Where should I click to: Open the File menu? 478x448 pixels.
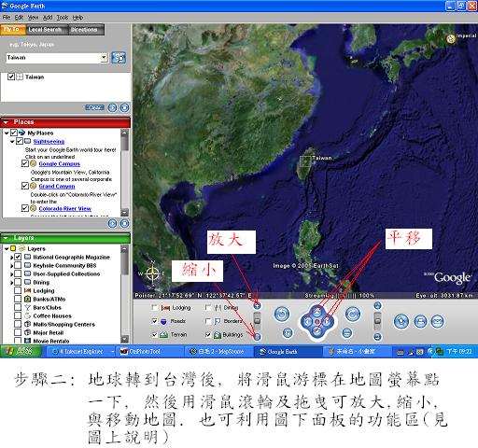(x=7, y=18)
